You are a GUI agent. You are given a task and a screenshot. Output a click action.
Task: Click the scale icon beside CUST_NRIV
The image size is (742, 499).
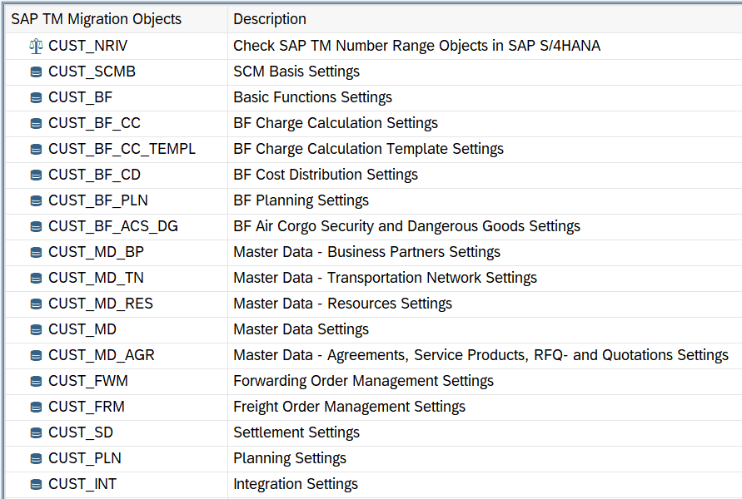[36, 47]
